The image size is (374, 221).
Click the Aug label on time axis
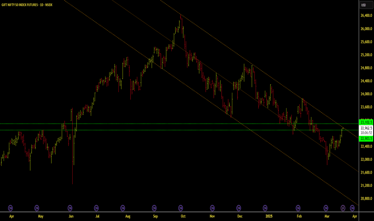point(128,216)
